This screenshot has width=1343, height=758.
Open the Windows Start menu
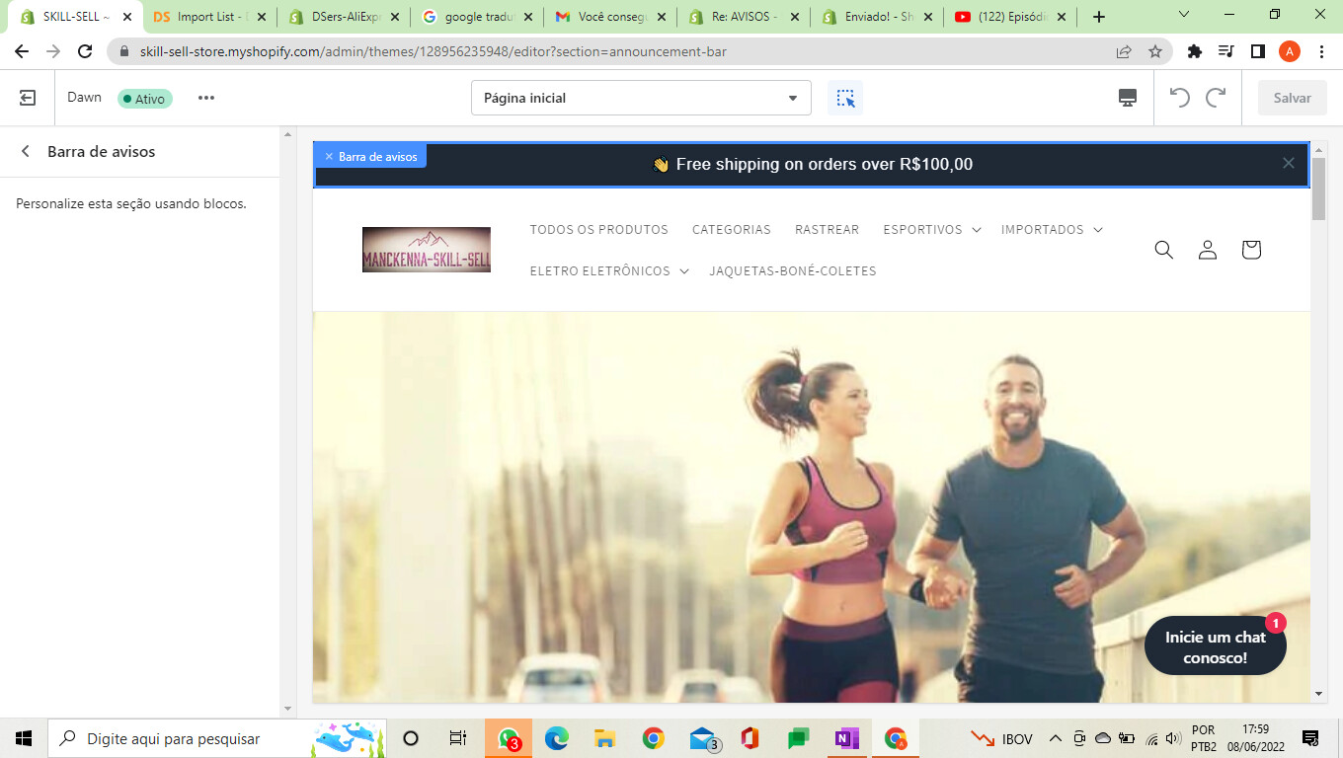click(x=24, y=738)
